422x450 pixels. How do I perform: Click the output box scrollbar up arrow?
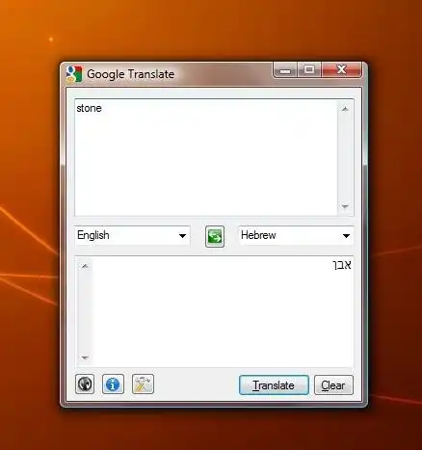tap(85, 266)
